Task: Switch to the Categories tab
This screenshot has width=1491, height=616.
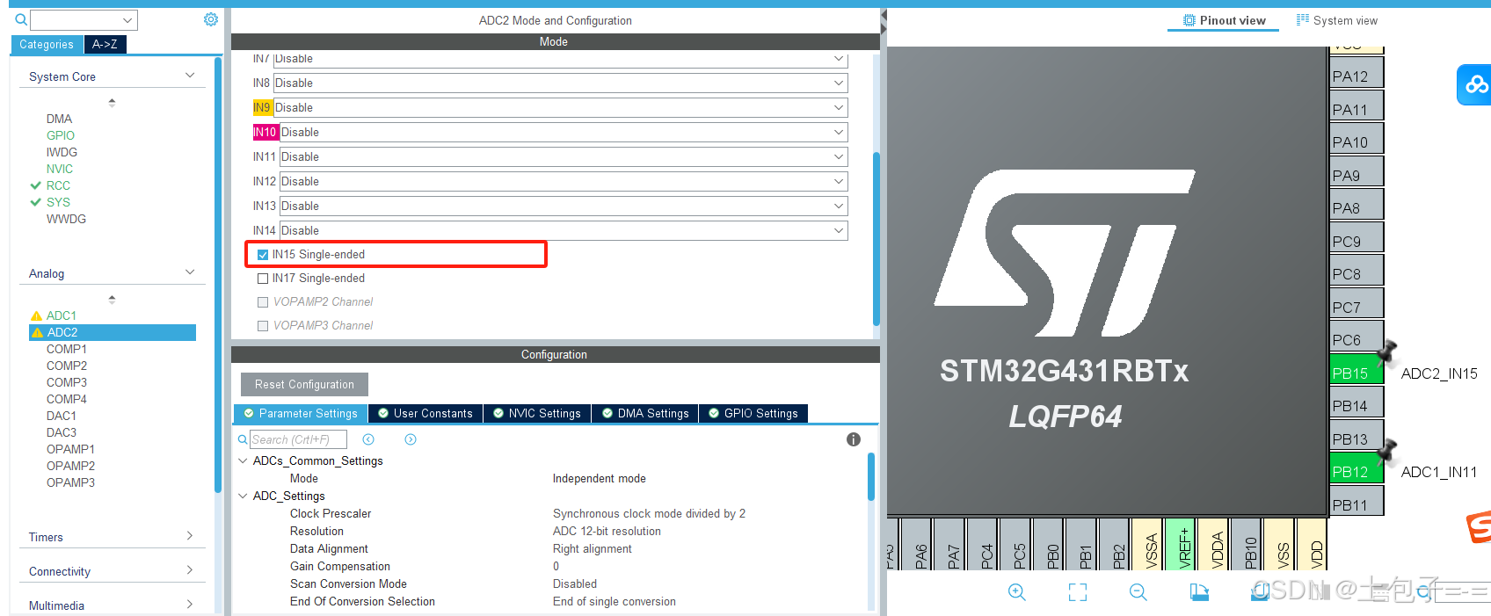Action: 47,44
